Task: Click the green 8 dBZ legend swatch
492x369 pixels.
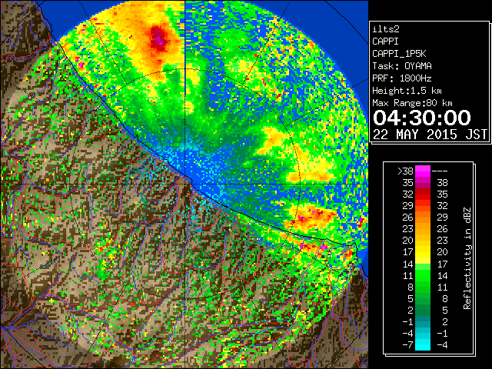Action: click(x=423, y=287)
